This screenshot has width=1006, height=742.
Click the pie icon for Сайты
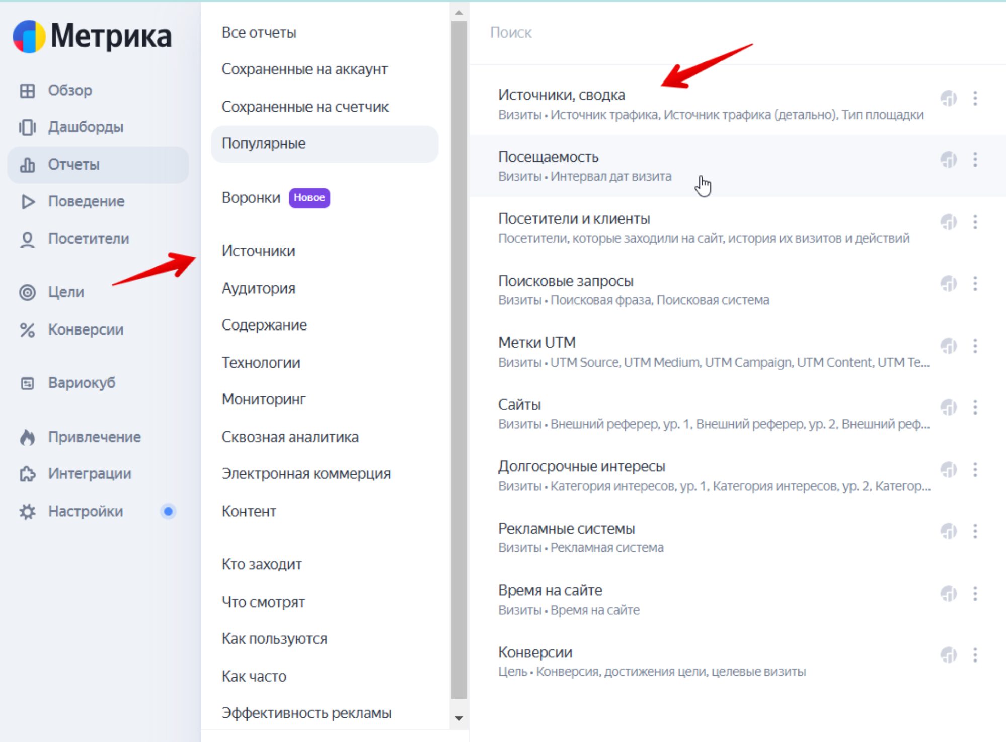coord(949,407)
